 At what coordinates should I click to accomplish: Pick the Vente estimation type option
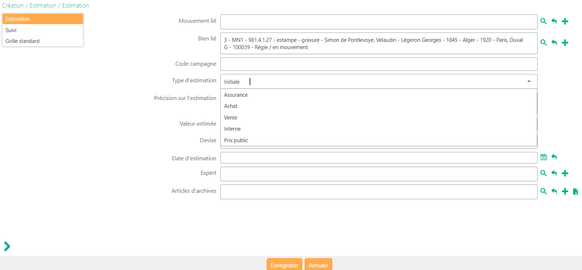point(231,118)
